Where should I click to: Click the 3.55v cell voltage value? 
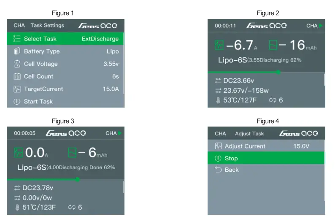[x=111, y=64]
